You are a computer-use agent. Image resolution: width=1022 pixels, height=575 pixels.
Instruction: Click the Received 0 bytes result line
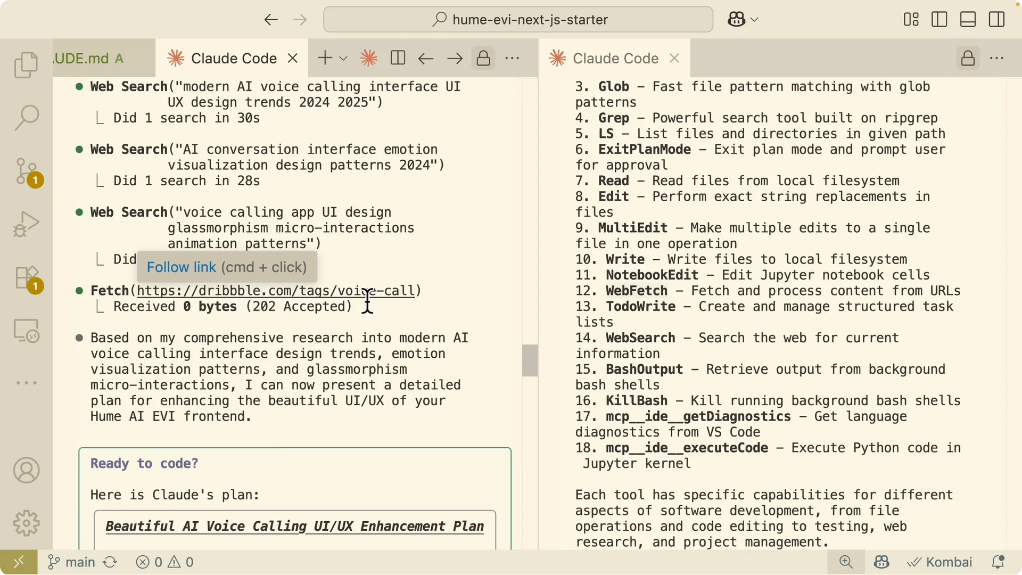(x=233, y=307)
